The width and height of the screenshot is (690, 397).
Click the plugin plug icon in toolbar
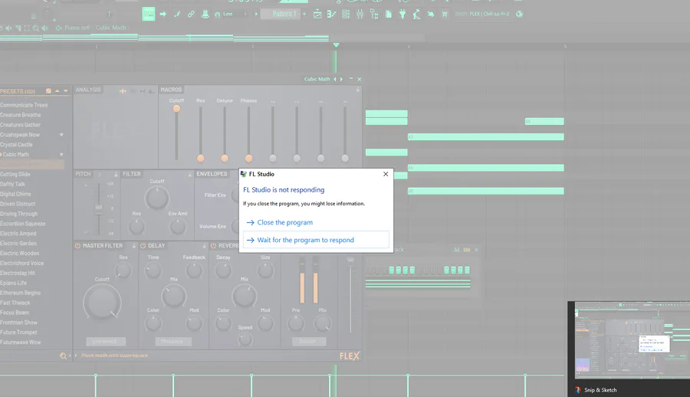[x=402, y=14]
